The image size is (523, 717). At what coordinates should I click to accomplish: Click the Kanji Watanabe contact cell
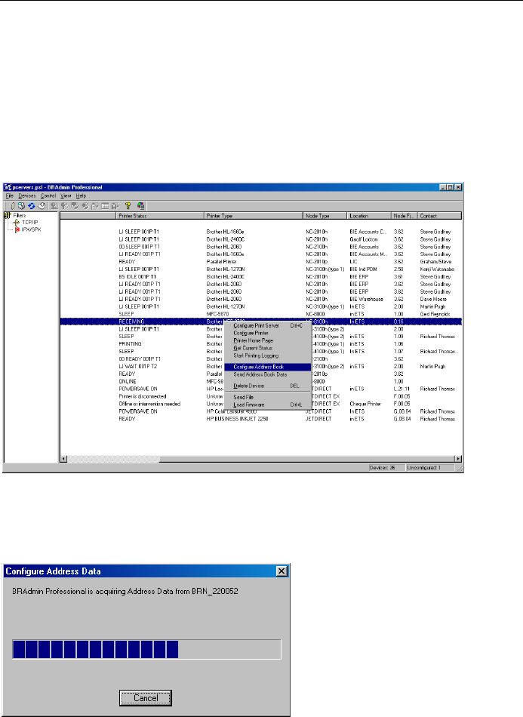click(x=437, y=269)
